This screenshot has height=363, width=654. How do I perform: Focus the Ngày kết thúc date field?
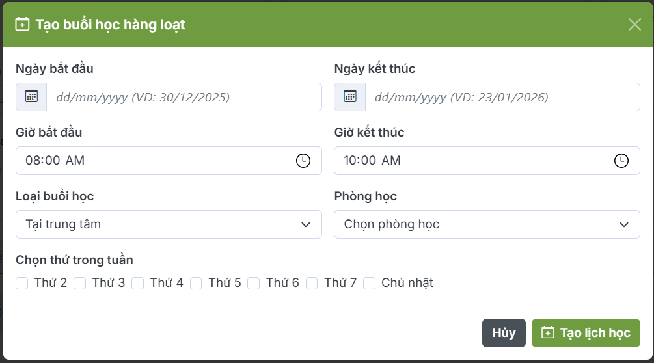[x=502, y=97]
